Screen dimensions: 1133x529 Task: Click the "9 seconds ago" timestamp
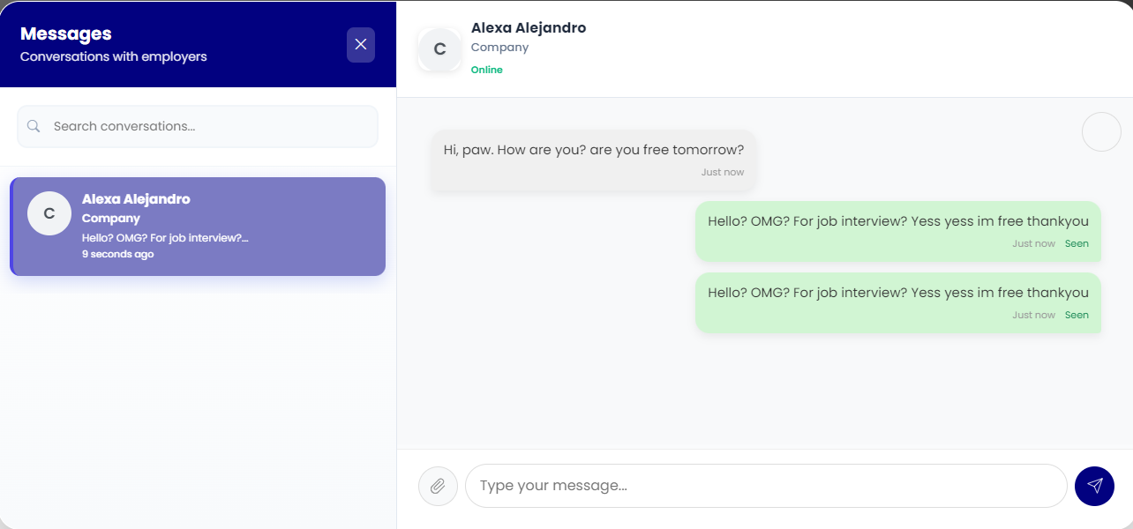click(x=117, y=254)
